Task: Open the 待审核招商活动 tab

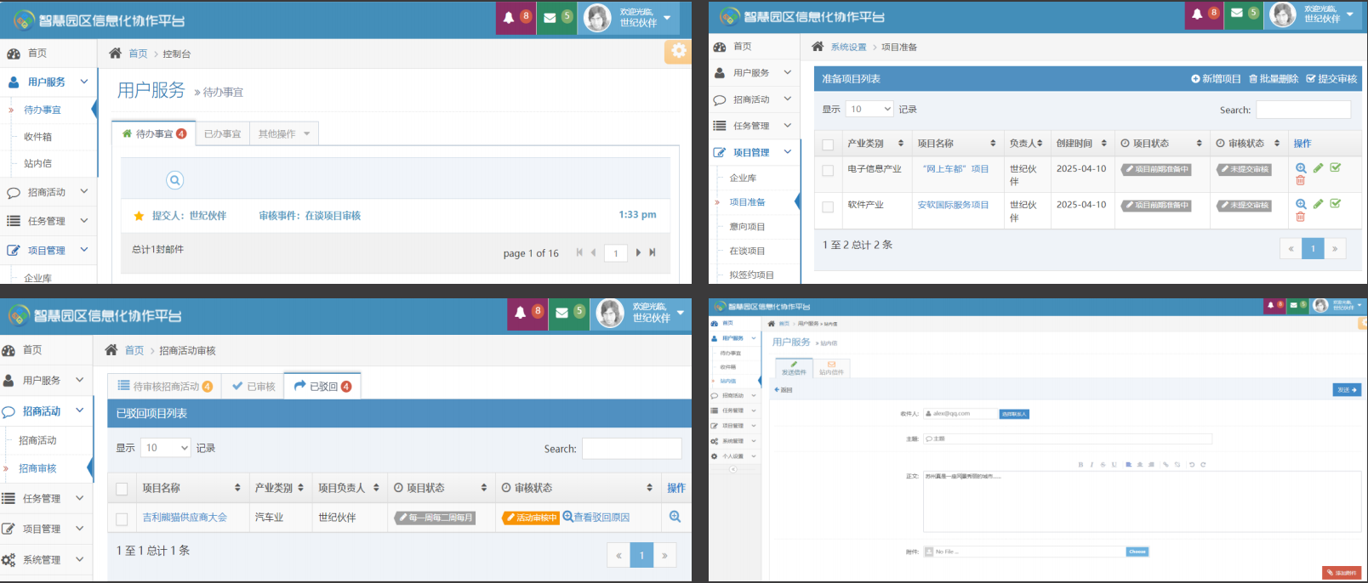Action: click(x=165, y=386)
